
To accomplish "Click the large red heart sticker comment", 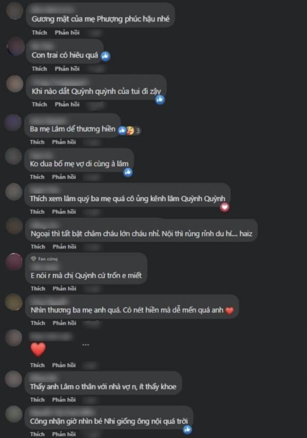I will pos(38,350).
